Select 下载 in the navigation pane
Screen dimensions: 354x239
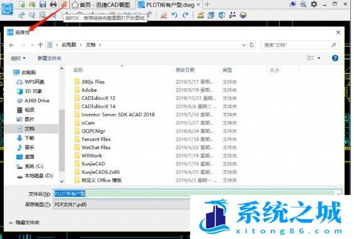coord(30,138)
